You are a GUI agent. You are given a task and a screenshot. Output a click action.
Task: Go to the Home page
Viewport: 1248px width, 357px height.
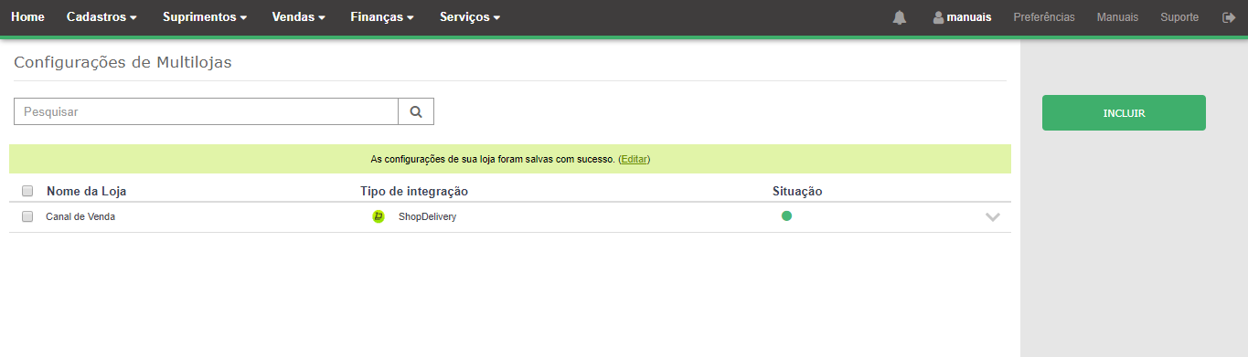27,17
